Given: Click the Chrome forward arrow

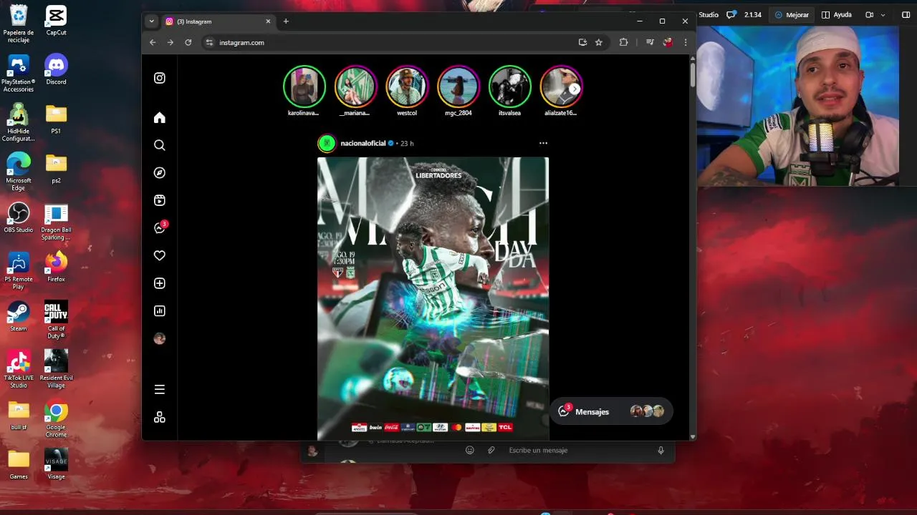Looking at the screenshot, I should (171, 42).
